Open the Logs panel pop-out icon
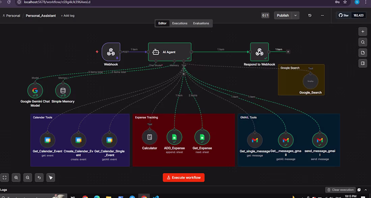The image size is (371, 198). click(359, 190)
